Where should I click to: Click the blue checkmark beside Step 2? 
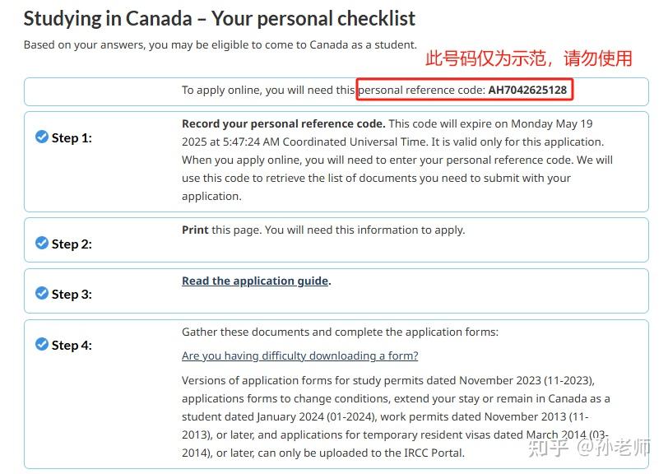42,243
